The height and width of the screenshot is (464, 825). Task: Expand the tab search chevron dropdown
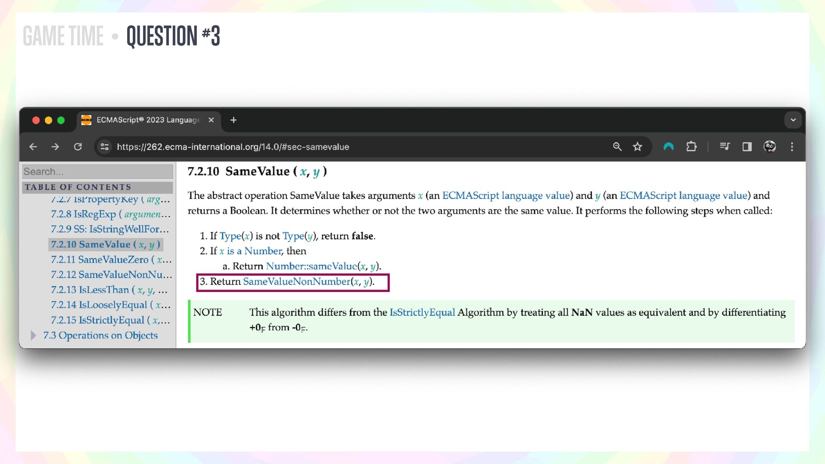point(793,120)
